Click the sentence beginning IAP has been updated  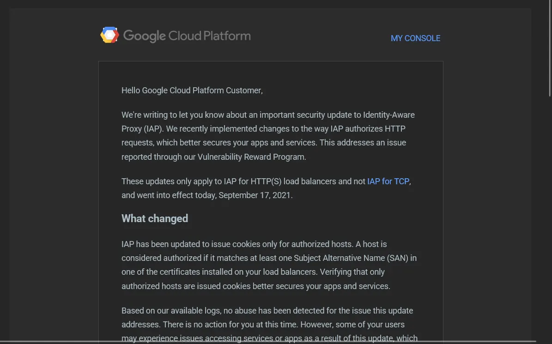click(x=237, y=244)
